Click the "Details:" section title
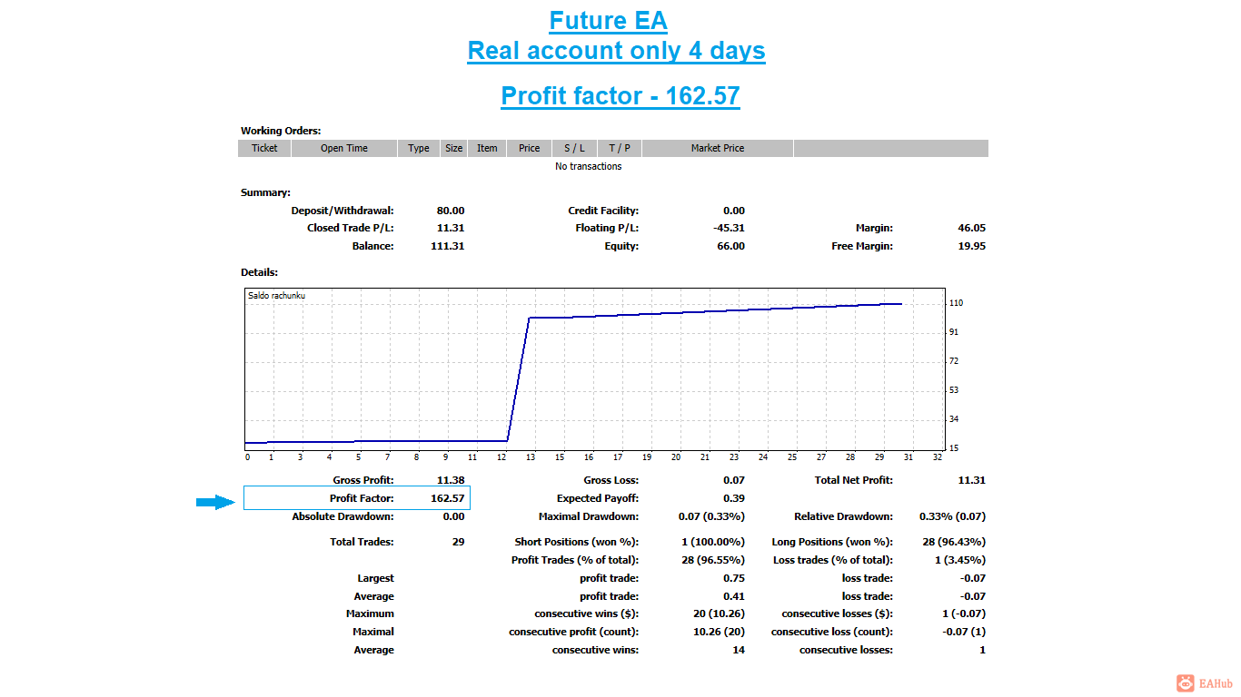The height and width of the screenshot is (697, 1241). 259,272
